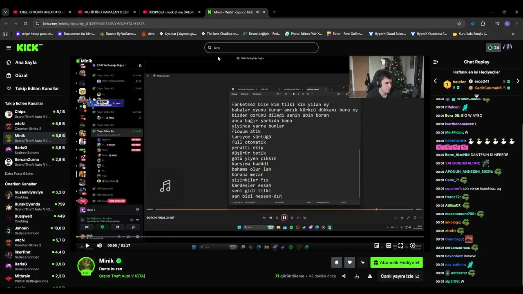Click username squaren1 in chat
The image size is (523, 294).
coord(453,189)
